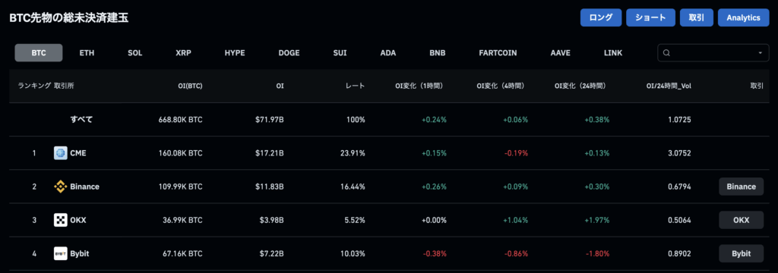Click the Binance logo icon
The width and height of the screenshot is (778, 273).
coord(61,187)
